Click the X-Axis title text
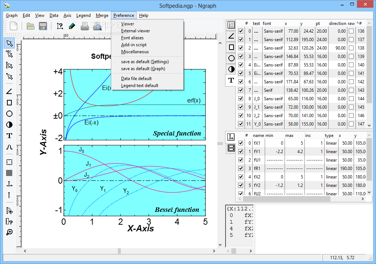The width and height of the screenshot is (376, 264). point(141,228)
